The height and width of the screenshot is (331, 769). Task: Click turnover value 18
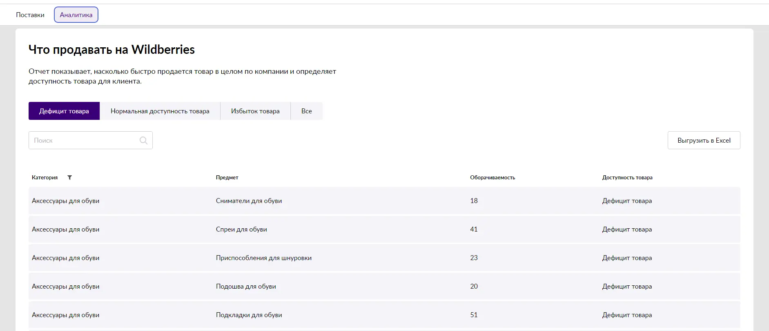pyautogui.click(x=474, y=201)
